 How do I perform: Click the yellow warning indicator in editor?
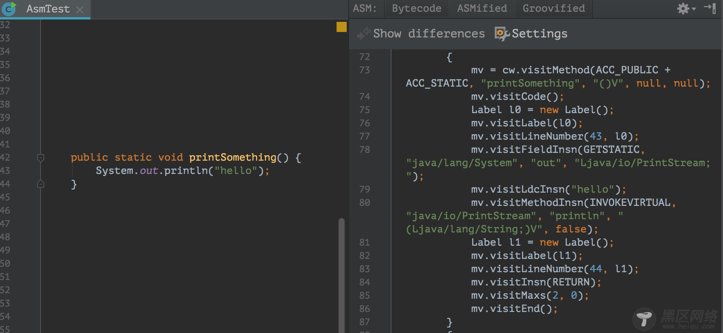342,27
